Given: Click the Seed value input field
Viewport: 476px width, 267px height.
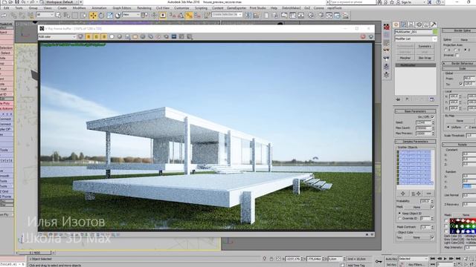Looking at the screenshot, I should 423,122.
